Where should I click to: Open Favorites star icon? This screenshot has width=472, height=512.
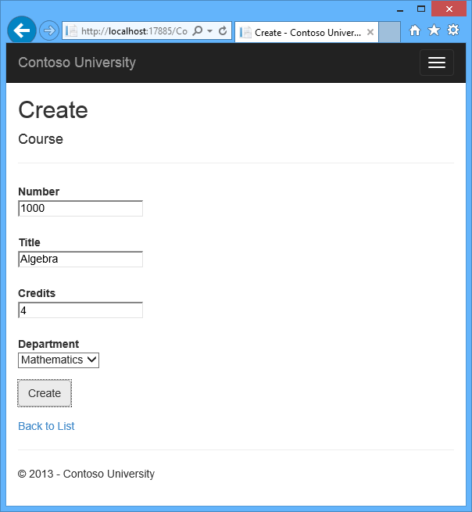click(x=434, y=30)
